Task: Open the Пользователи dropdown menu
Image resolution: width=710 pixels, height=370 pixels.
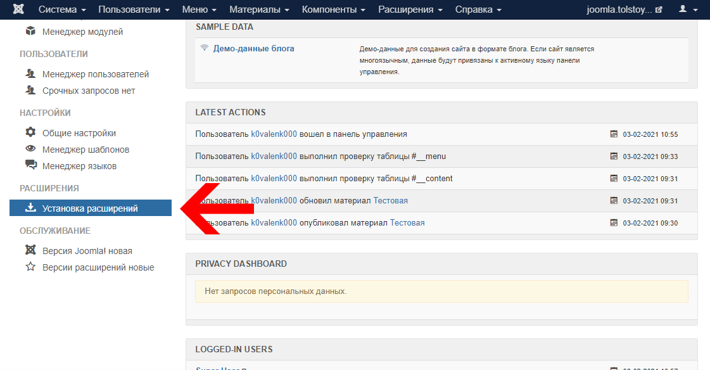Action: [134, 10]
